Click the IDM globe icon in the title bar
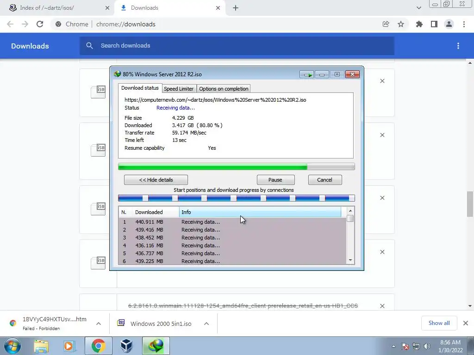 tap(117, 74)
